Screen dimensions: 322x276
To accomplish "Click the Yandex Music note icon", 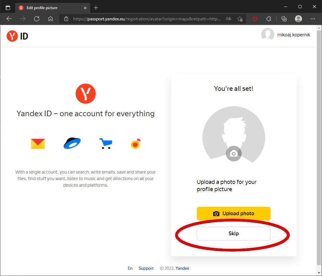I will (136, 143).
